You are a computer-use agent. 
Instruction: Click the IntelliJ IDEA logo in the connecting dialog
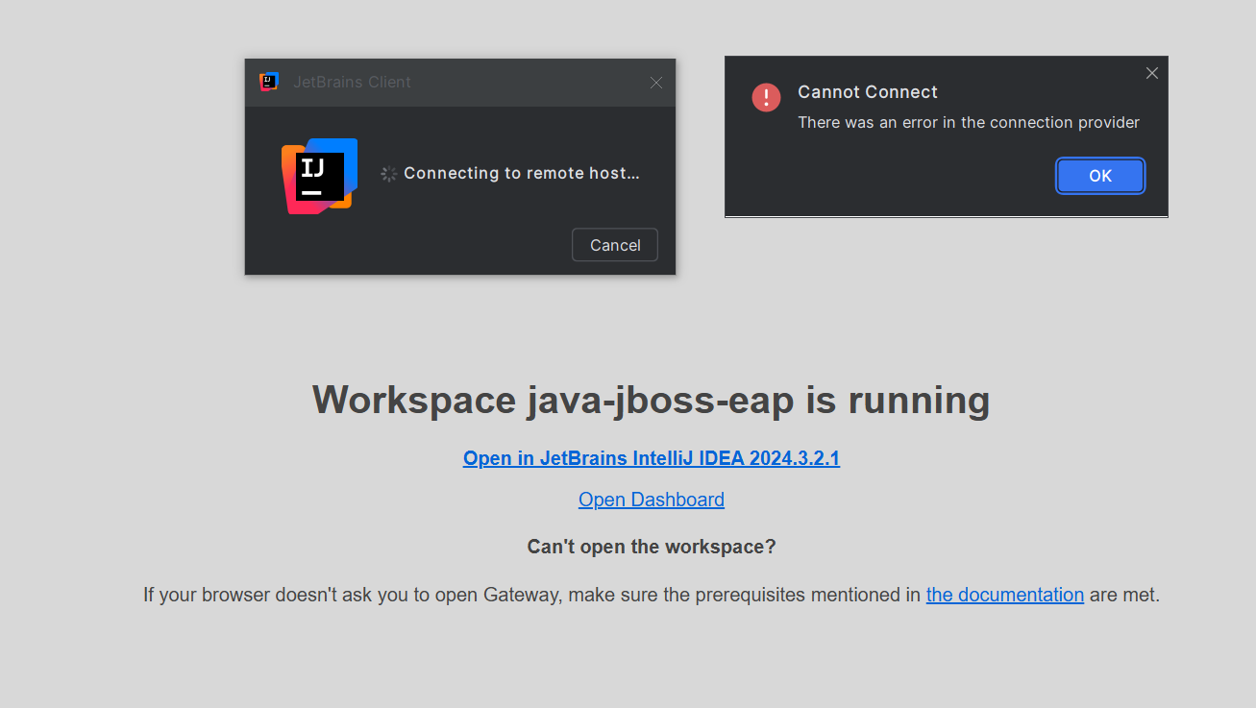click(x=319, y=176)
